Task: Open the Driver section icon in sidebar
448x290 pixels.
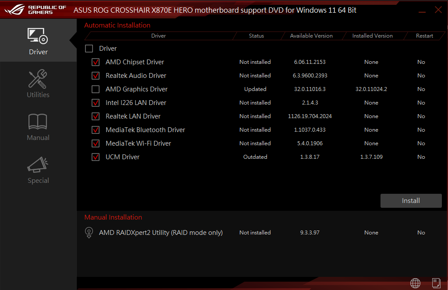Action: tap(38, 36)
